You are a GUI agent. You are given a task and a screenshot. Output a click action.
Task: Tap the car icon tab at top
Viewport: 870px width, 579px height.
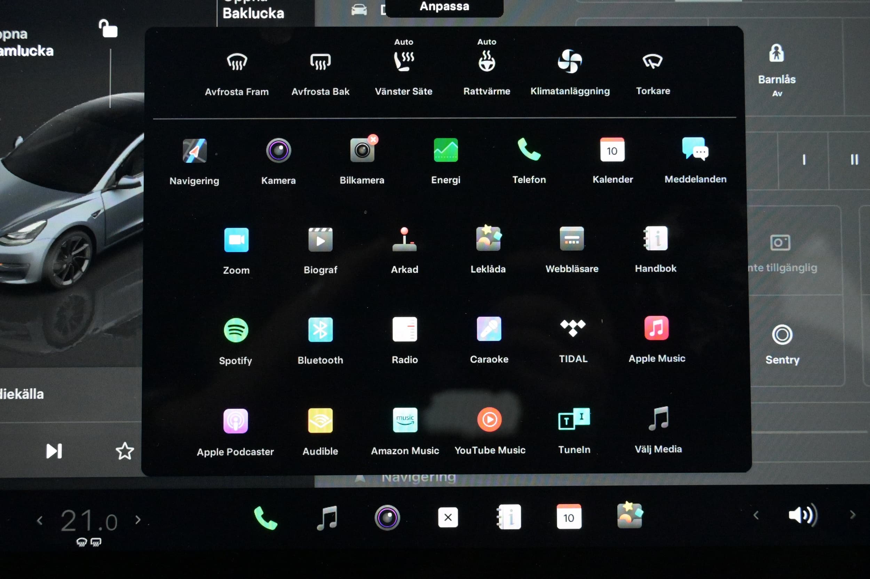pyautogui.click(x=359, y=10)
